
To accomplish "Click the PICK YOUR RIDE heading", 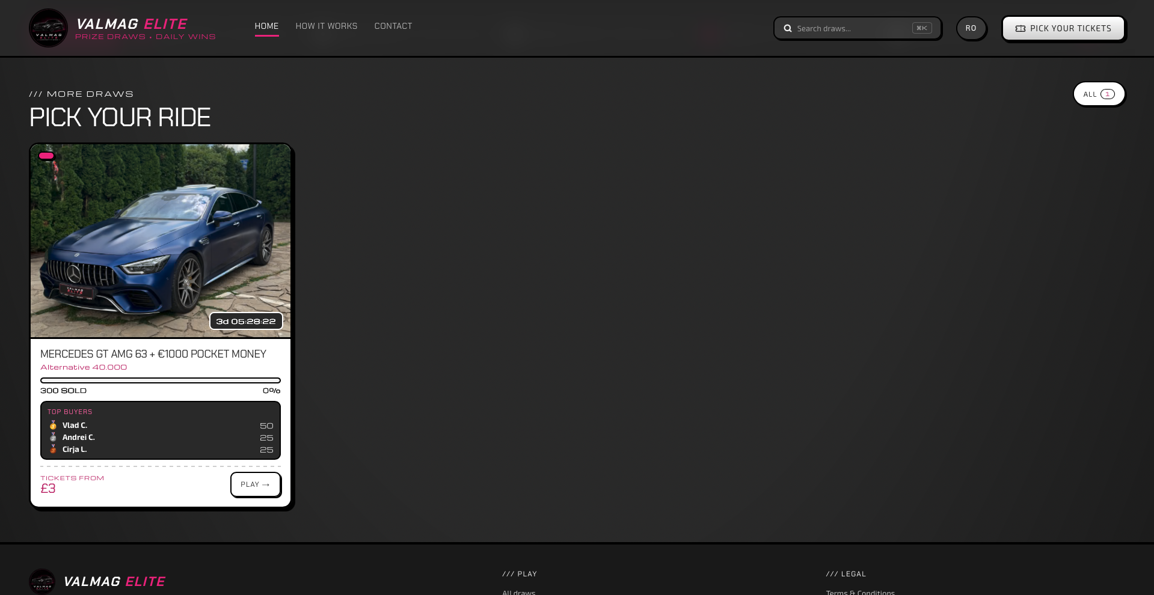I will pyautogui.click(x=120, y=117).
